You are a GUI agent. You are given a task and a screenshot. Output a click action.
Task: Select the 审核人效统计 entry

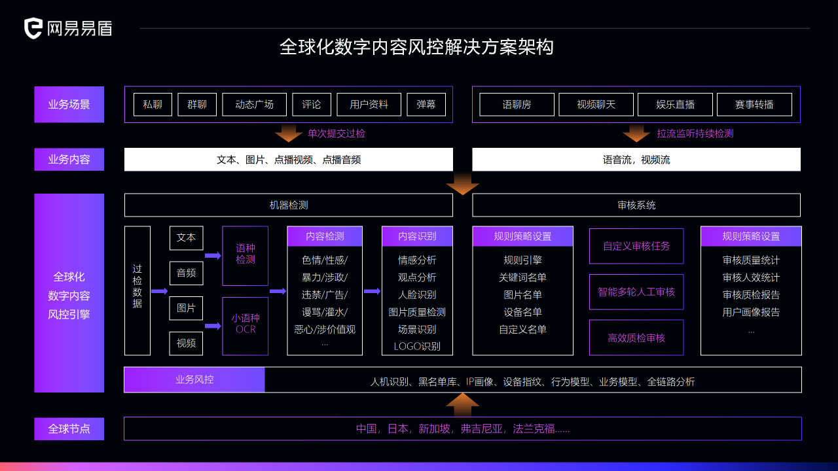click(x=751, y=277)
